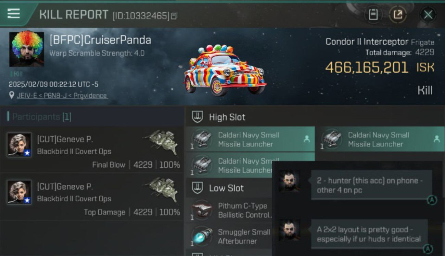The image size is (445, 256).
Task: Open the clipboard icon in the header
Action: tap(373, 15)
